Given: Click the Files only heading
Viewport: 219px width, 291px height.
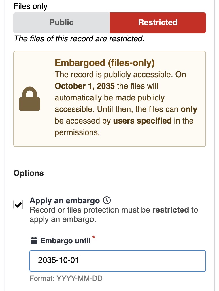Looking at the screenshot, I should [x=30, y=6].
